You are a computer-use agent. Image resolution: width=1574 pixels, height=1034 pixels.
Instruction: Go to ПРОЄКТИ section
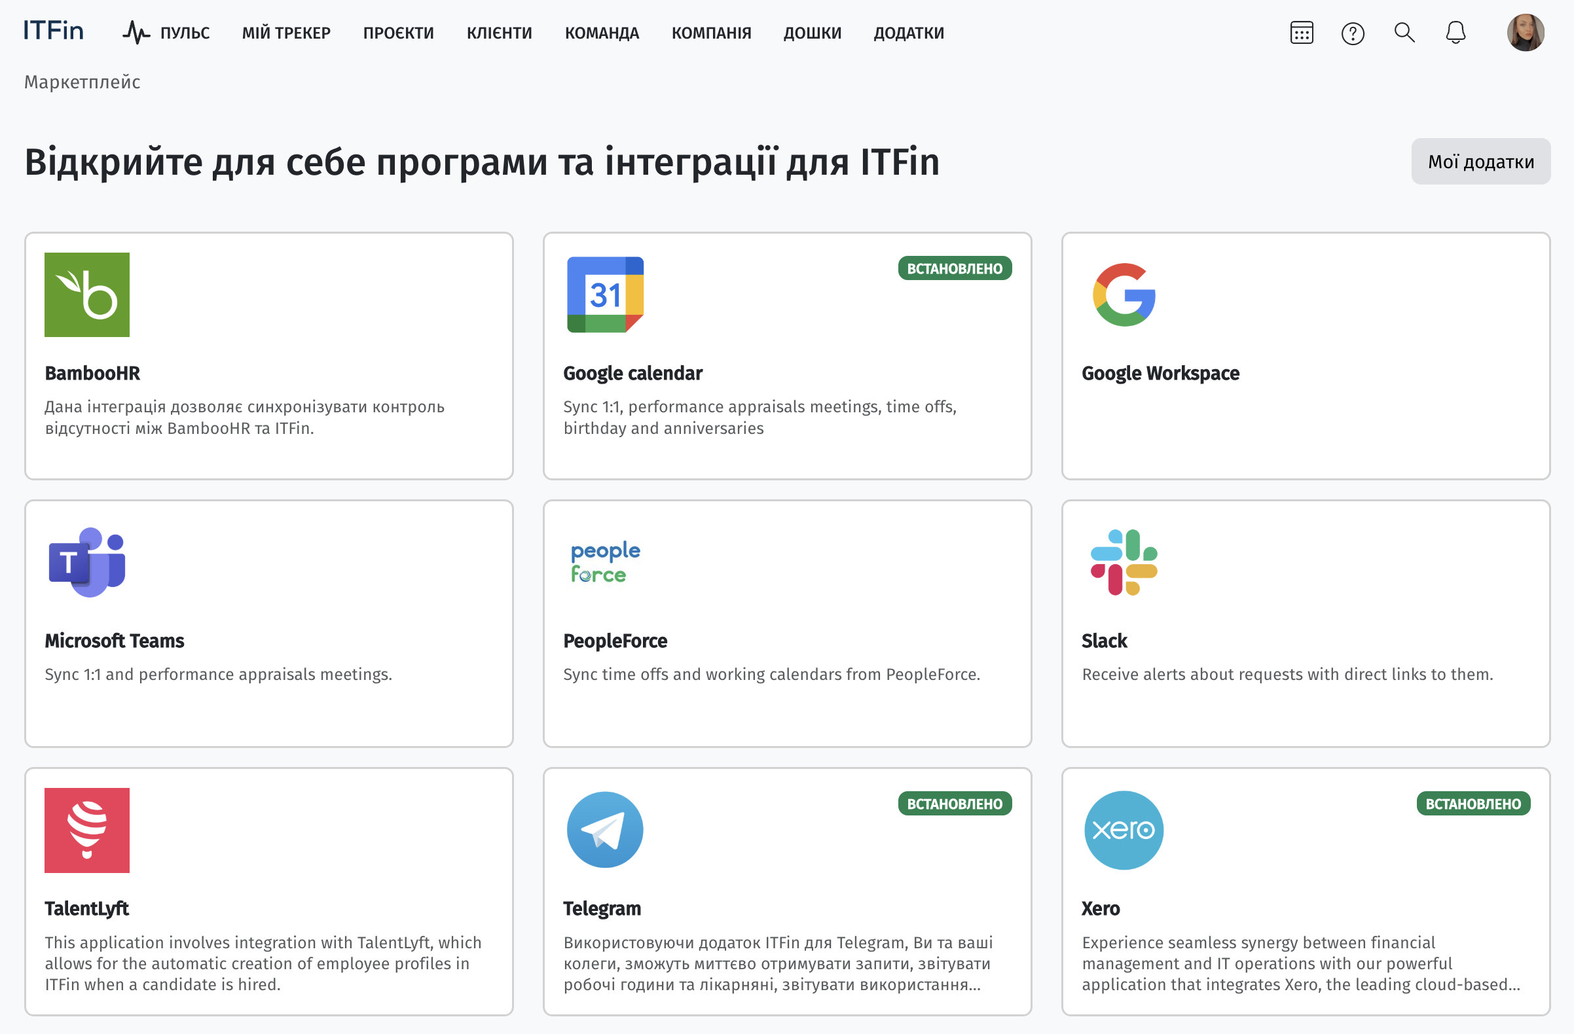(398, 33)
